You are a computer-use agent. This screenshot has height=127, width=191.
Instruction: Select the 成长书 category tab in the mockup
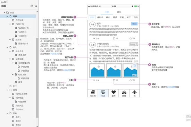click(x=100, y=17)
